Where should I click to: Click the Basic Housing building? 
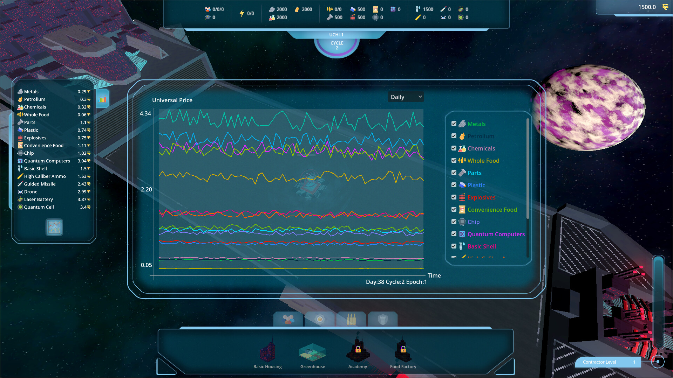[x=267, y=350]
